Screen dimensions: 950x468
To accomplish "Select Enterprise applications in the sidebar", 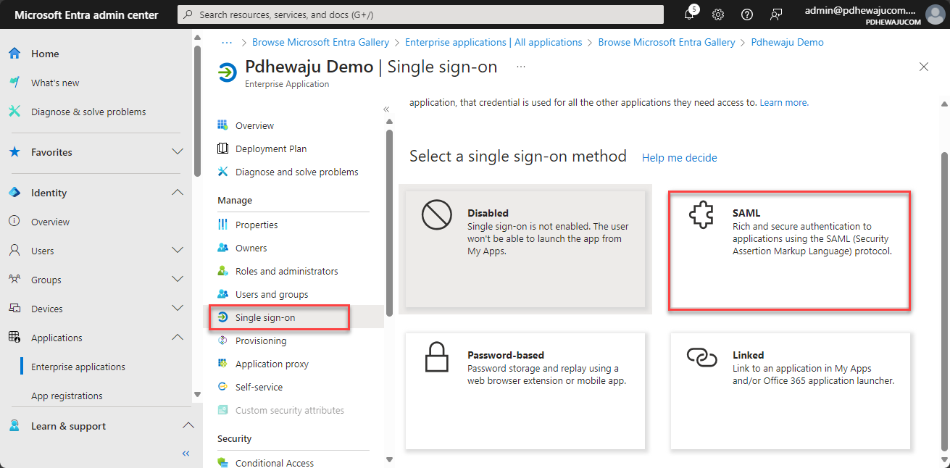I will click(78, 367).
